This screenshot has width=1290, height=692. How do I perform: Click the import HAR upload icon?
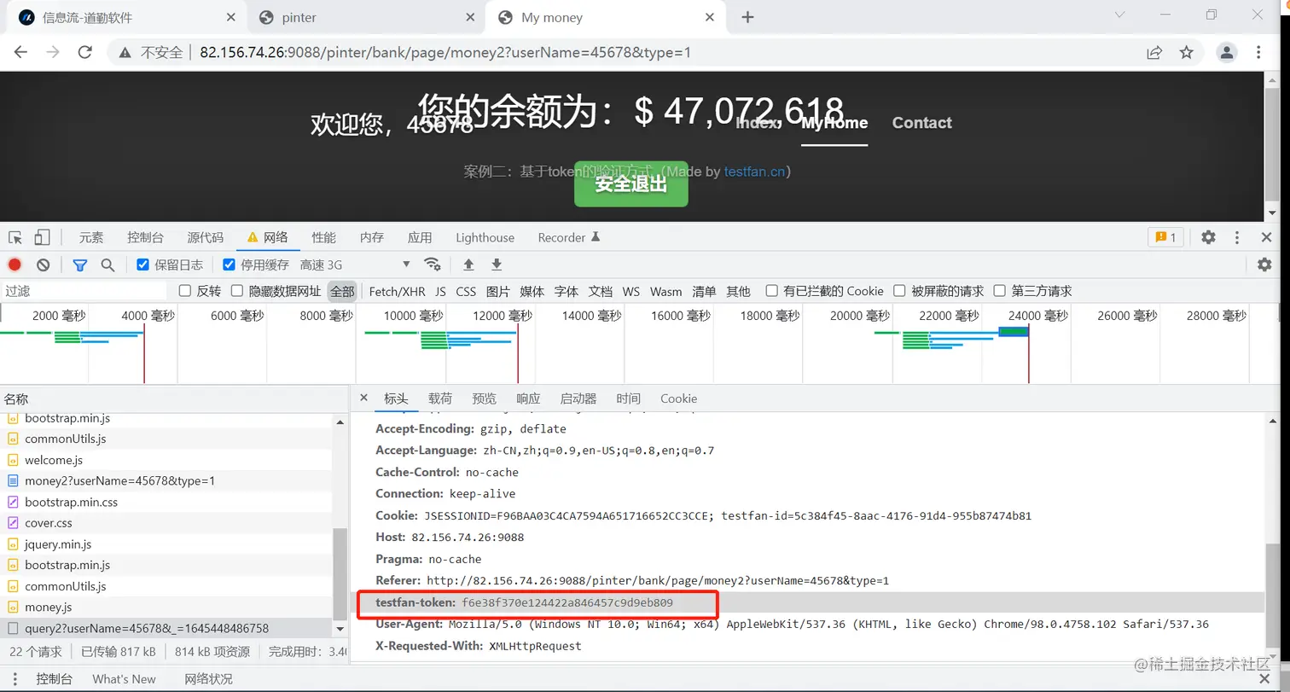468,265
